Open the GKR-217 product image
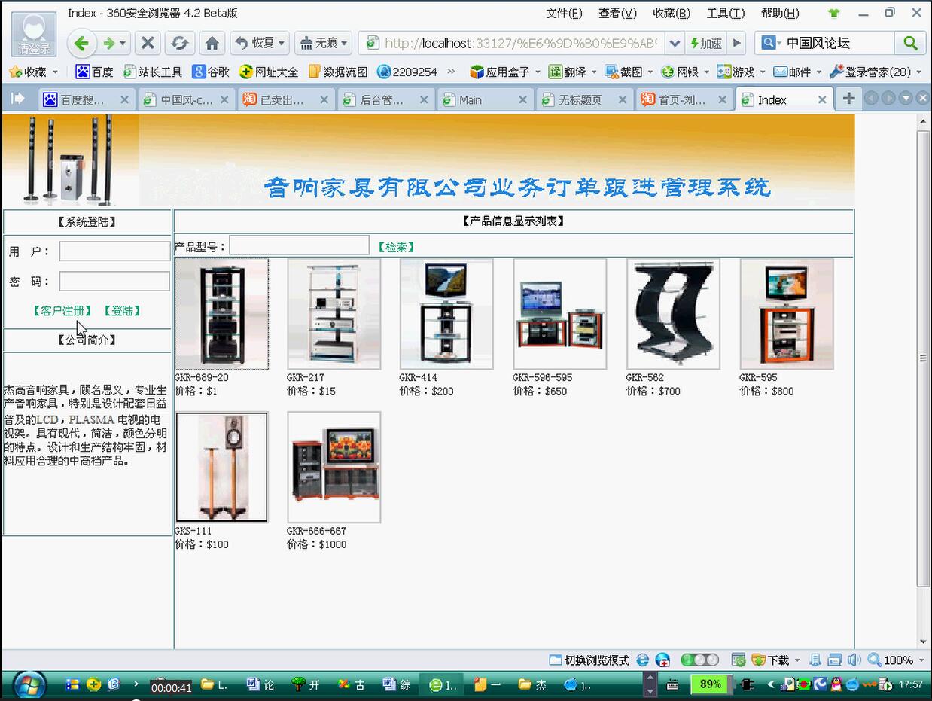Viewport: 932px width, 701px height. (334, 314)
